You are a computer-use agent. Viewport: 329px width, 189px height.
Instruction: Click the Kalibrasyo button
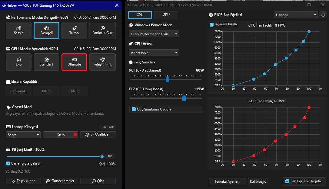[x=258, y=181]
